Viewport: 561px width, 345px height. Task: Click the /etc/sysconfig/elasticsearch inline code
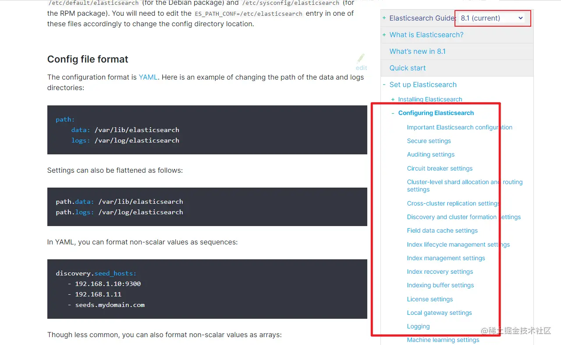pyautogui.click(x=291, y=3)
